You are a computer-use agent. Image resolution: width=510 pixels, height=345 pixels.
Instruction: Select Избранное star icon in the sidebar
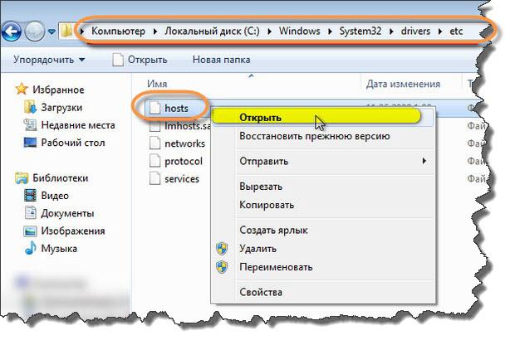21,89
